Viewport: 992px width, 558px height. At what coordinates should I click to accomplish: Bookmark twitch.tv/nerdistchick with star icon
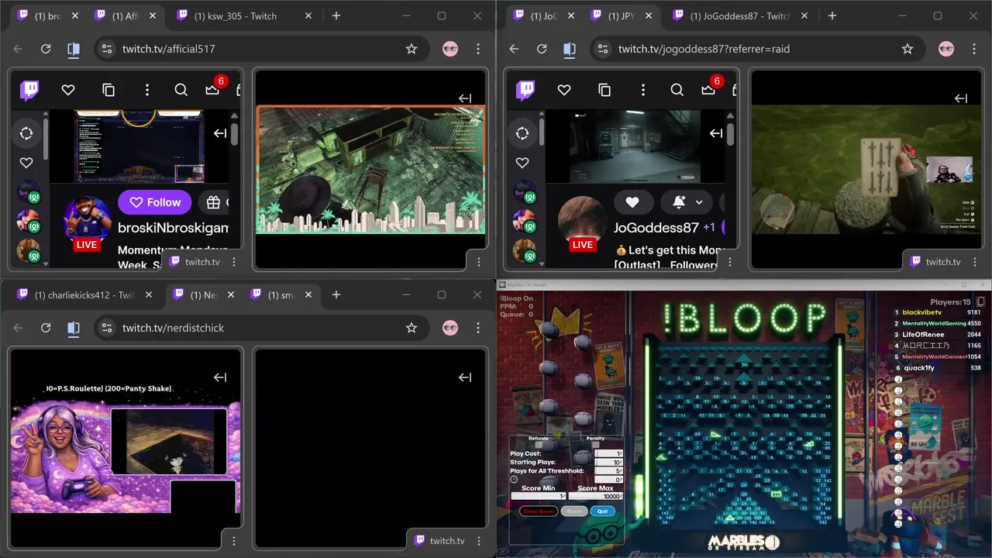pos(412,328)
